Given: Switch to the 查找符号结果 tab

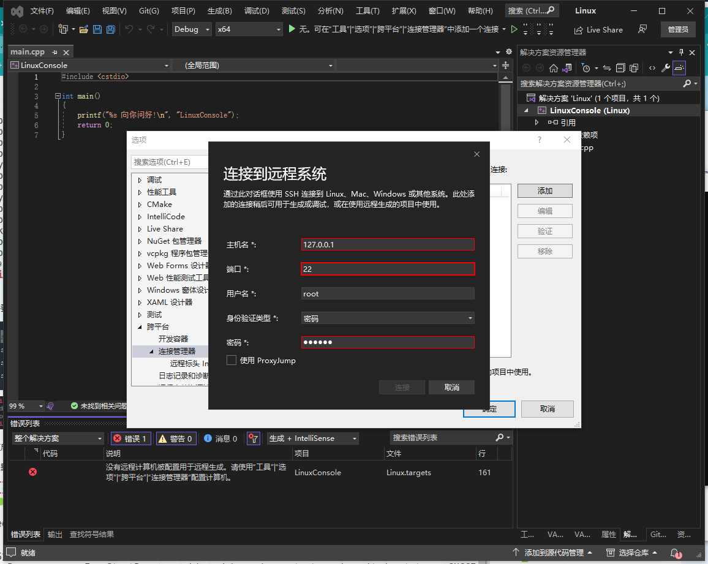Looking at the screenshot, I should click(92, 534).
